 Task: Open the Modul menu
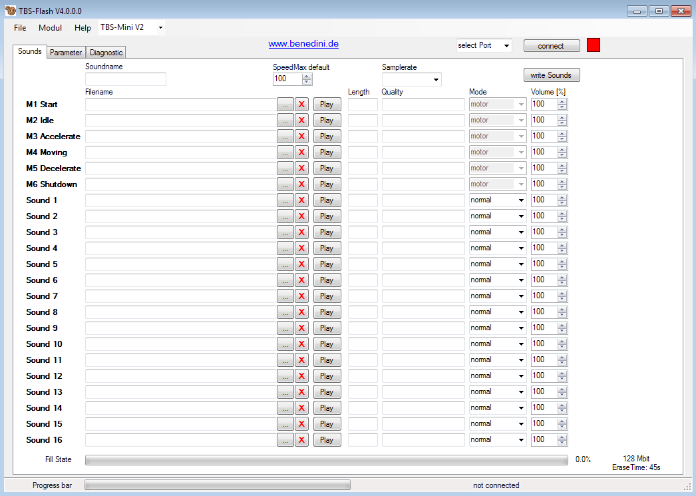[50, 28]
